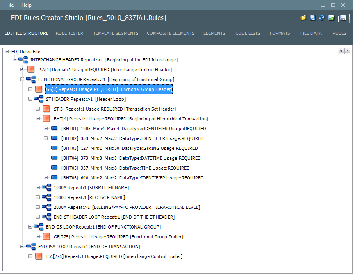
Task: Open the COMPOSITE ELEMENTS tab
Action: click(x=171, y=33)
